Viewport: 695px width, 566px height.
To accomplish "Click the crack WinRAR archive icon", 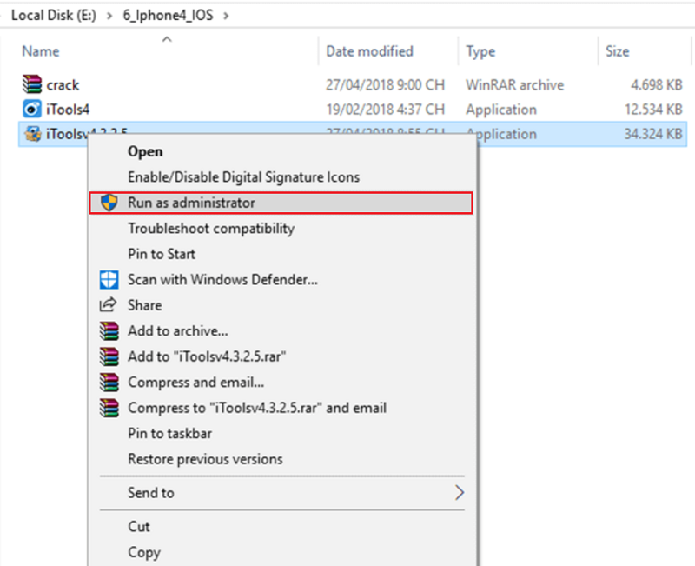I will pos(32,85).
